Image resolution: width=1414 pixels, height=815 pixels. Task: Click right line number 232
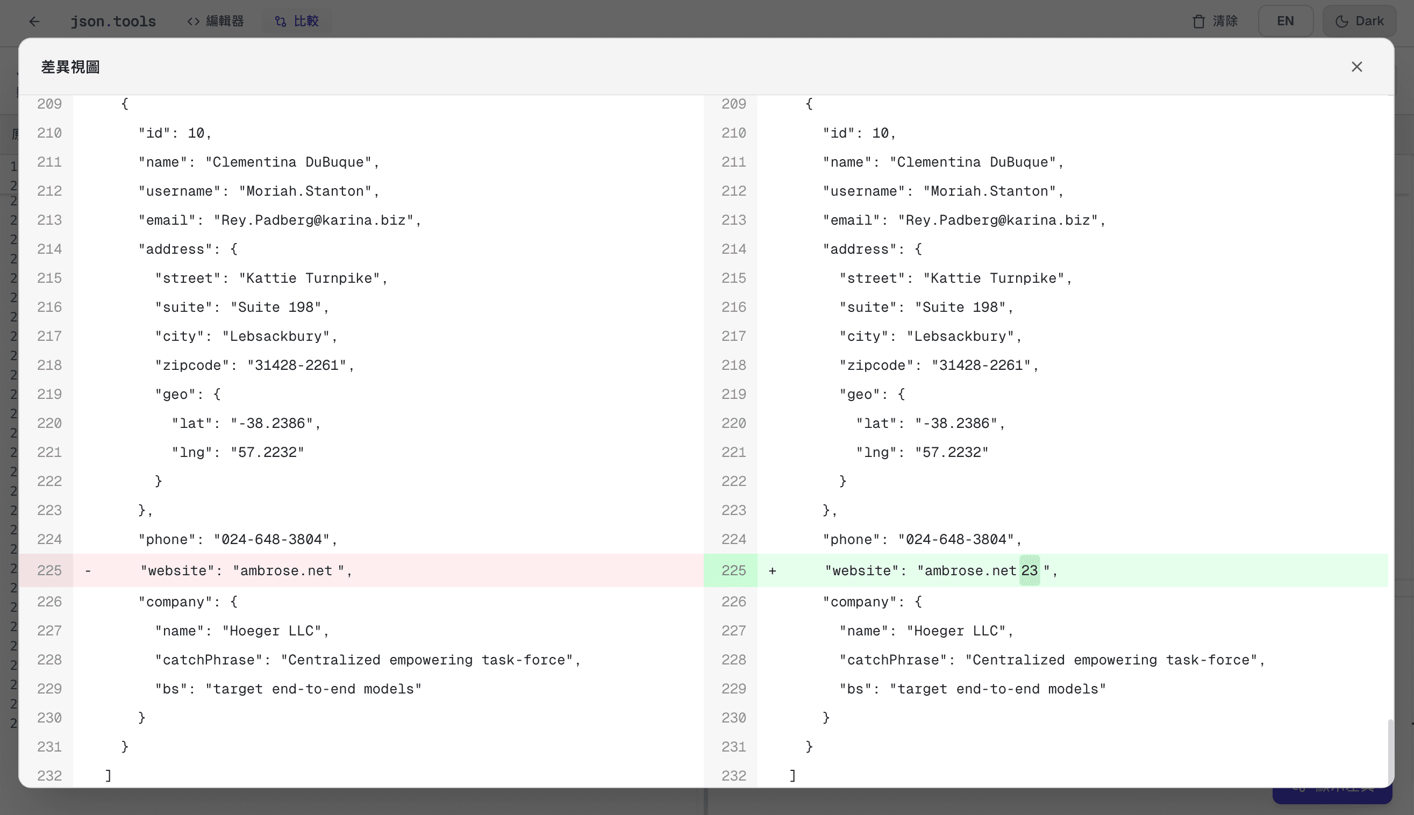tap(733, 776)
